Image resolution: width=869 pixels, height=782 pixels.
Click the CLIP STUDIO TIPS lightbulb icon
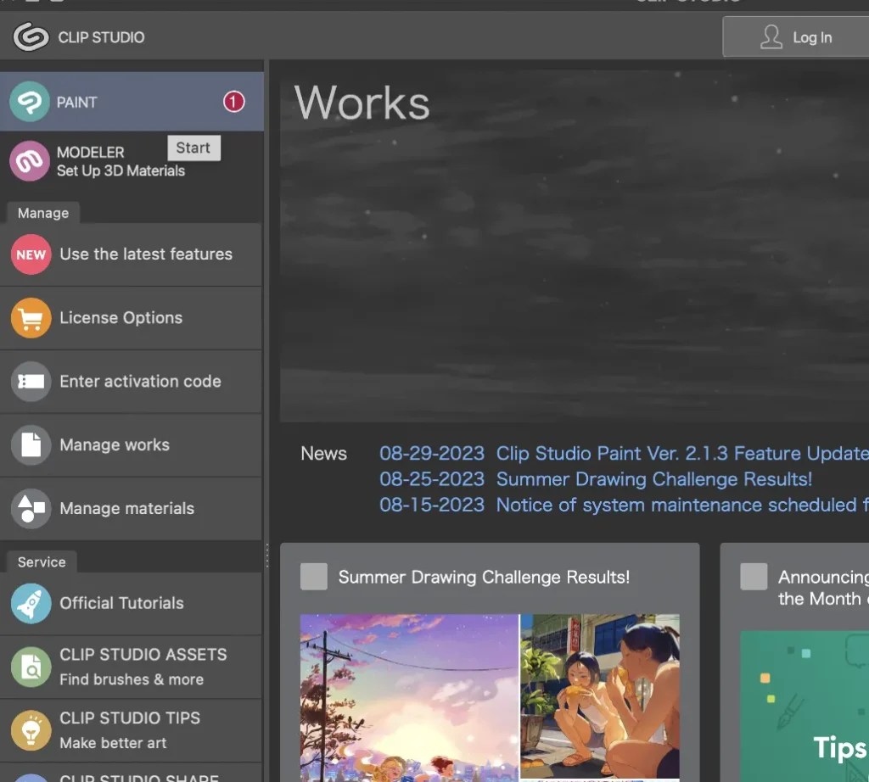[31, 730]
